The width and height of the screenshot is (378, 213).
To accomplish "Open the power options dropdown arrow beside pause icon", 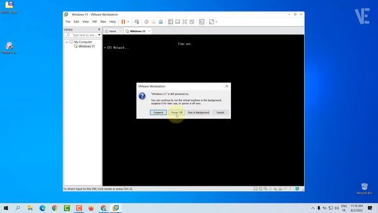I will 128,22.
